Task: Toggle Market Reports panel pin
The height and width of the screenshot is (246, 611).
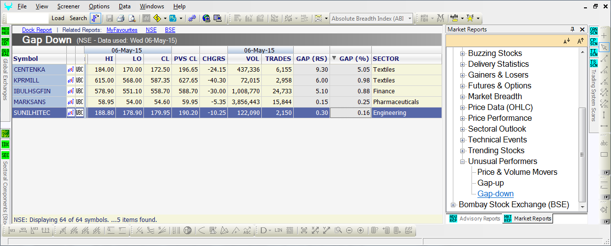Action: tap(573, 29)
